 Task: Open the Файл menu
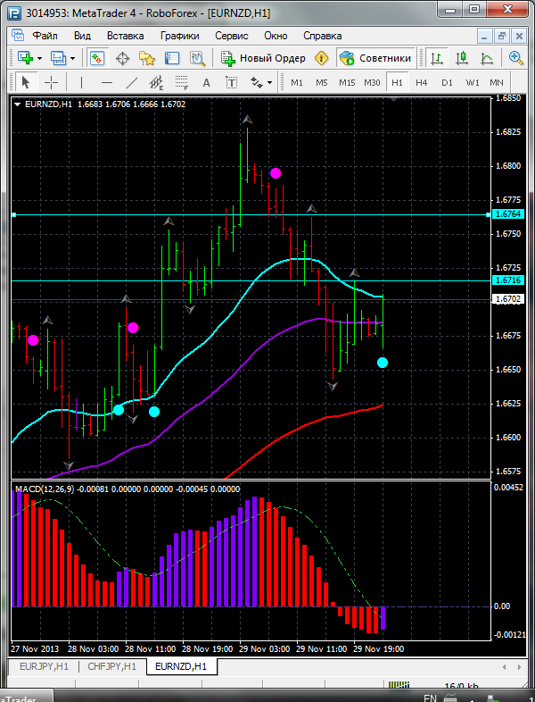(x=45, y=36)
